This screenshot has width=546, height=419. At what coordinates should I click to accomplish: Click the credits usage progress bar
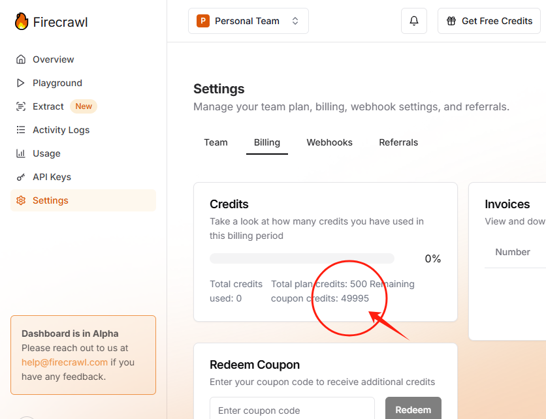click(x=302, y=258)
